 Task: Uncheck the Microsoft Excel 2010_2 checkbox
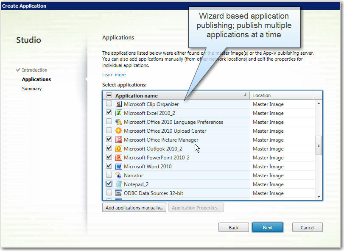click(109, 112)
